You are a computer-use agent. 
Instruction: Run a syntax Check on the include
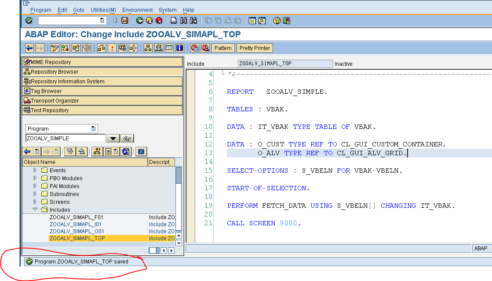pos(65,48)
